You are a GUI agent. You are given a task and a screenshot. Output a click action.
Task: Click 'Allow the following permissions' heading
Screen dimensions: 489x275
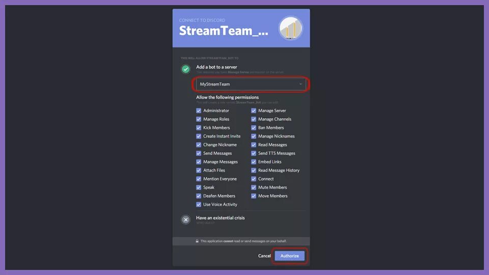point(227,97)
